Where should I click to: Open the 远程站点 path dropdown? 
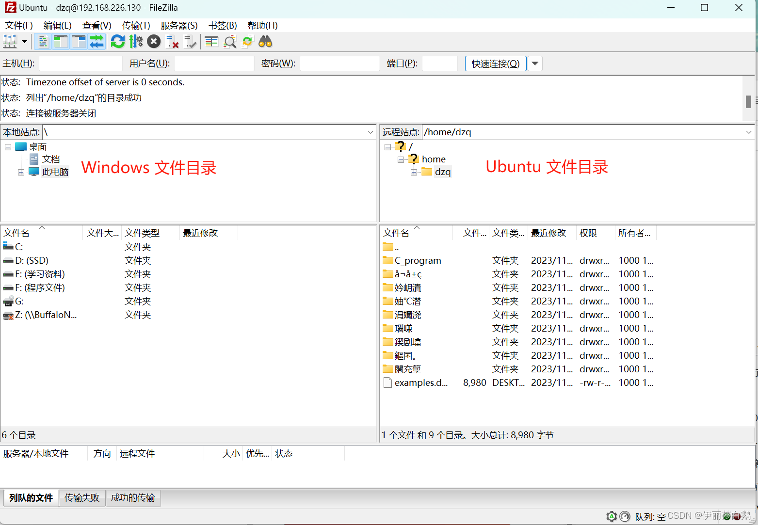click(749, 132)
